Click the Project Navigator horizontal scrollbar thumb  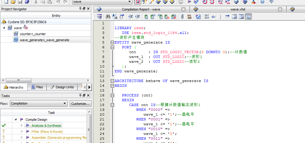pyautogui.click(x=18, y=80)
